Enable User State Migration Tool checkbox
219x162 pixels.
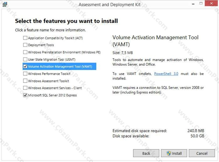click(x=25, y=59)
